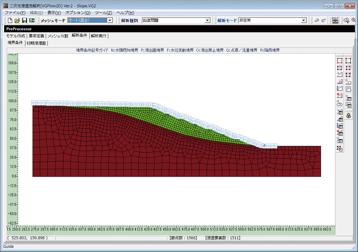This screenshot has width=358, height=252.
Task: Click the N:水頭既知境界 guide label
Action: tap(124, 50)
